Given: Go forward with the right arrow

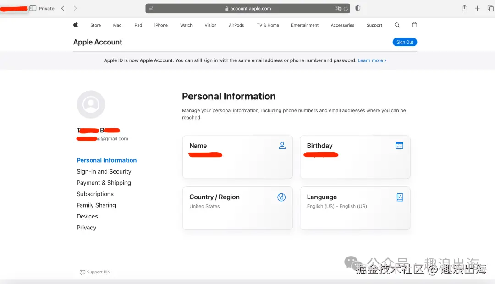Looking at the screenshot, I should [x=75, y=8].
